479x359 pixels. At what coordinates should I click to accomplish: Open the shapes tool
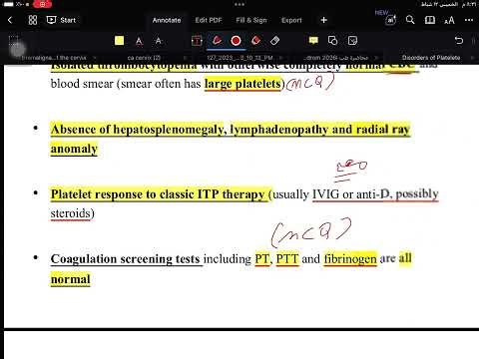pos(332,41)
